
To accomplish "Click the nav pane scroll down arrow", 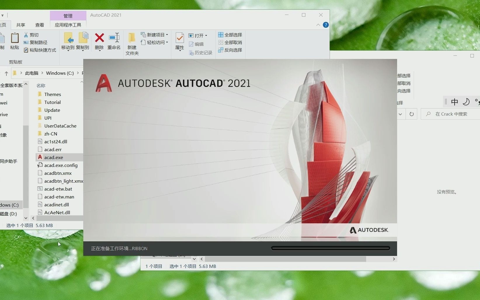I will (x=26, y=218).
